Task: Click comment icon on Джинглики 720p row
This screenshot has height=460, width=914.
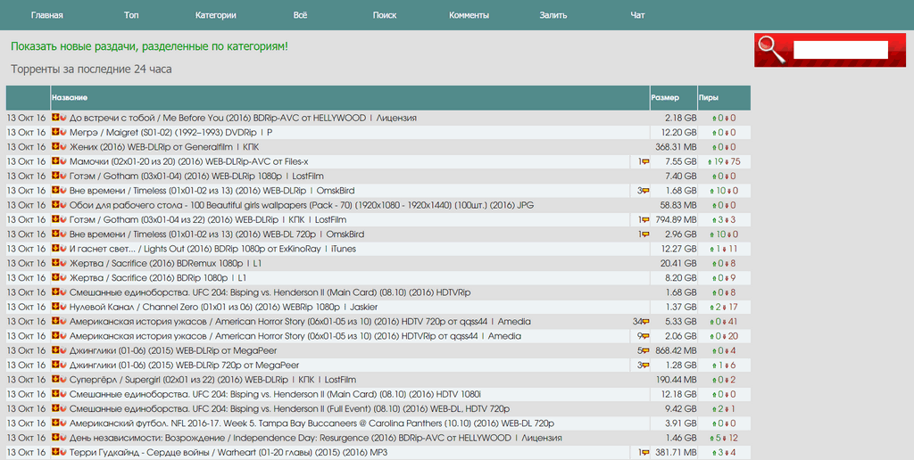Action: point(644,366)
